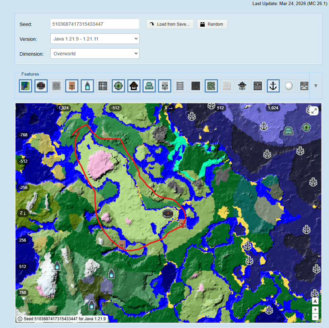The height and width of the screenshot is (328, 329).
Task: Click the north arrow map control
Action: point(315,301)
